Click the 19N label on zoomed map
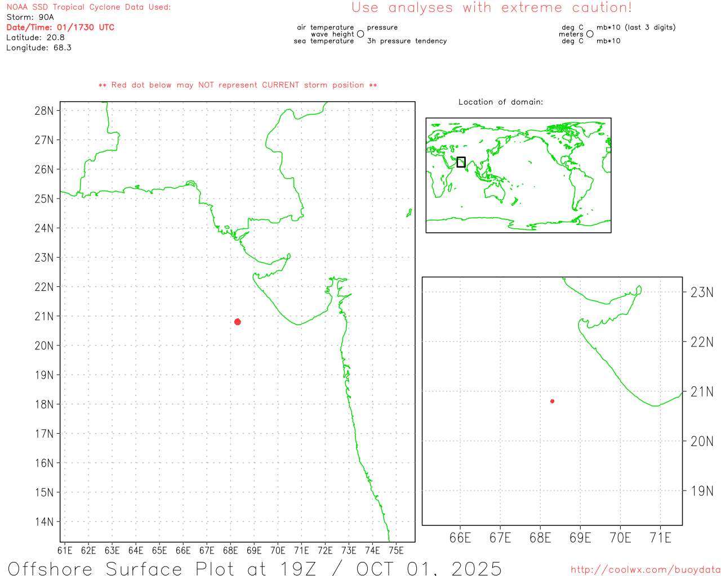This screenshot has width=721, height=576. tap(702, 491)
